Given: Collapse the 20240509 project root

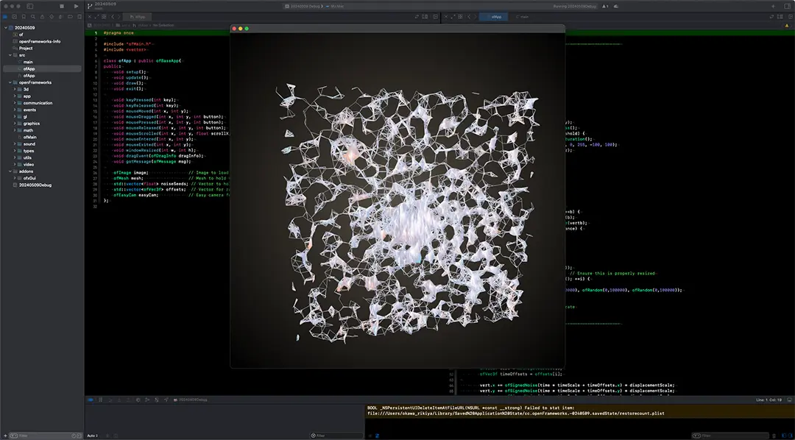Looking at the screenshot, I should [x=6, y=27].
